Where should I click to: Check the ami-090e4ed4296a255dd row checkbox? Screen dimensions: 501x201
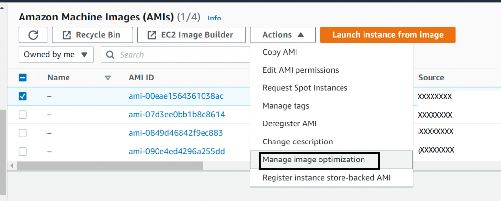pos(23,151)
